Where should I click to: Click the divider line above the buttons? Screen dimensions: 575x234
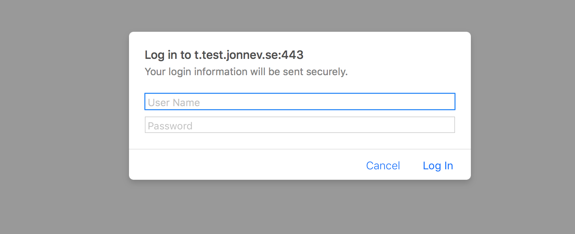click(300, 149)
